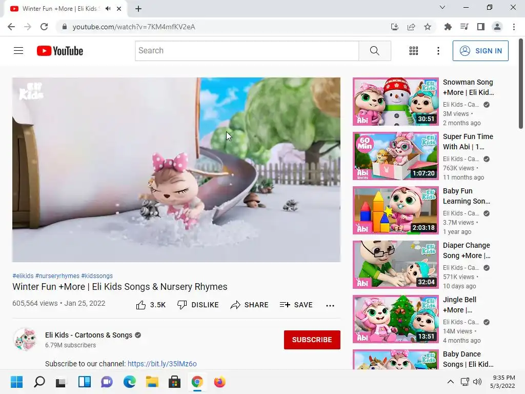The height and width of the screenshot is (394, 525).
Task: Open Microsoft Store from taskbar
Action: 174,382
